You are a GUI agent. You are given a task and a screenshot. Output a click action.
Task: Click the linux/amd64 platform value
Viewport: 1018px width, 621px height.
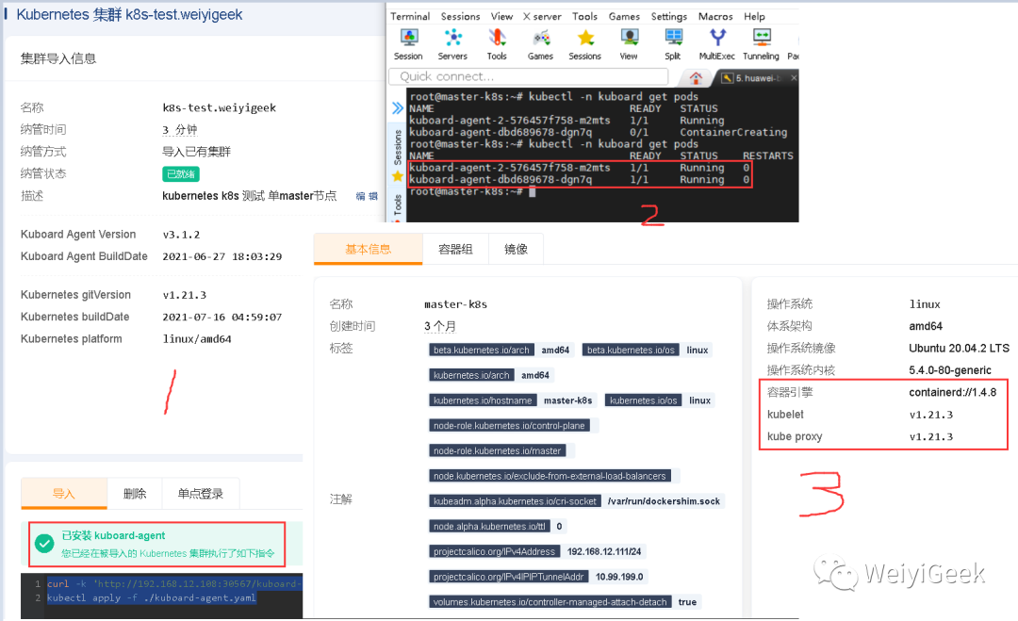197,338
